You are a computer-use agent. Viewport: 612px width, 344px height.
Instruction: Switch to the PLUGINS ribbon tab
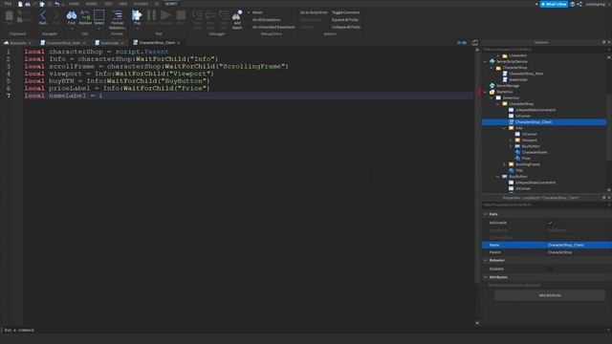coord(141,4)
